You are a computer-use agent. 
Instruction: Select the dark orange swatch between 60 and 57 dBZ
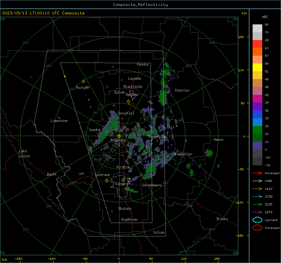257,52
